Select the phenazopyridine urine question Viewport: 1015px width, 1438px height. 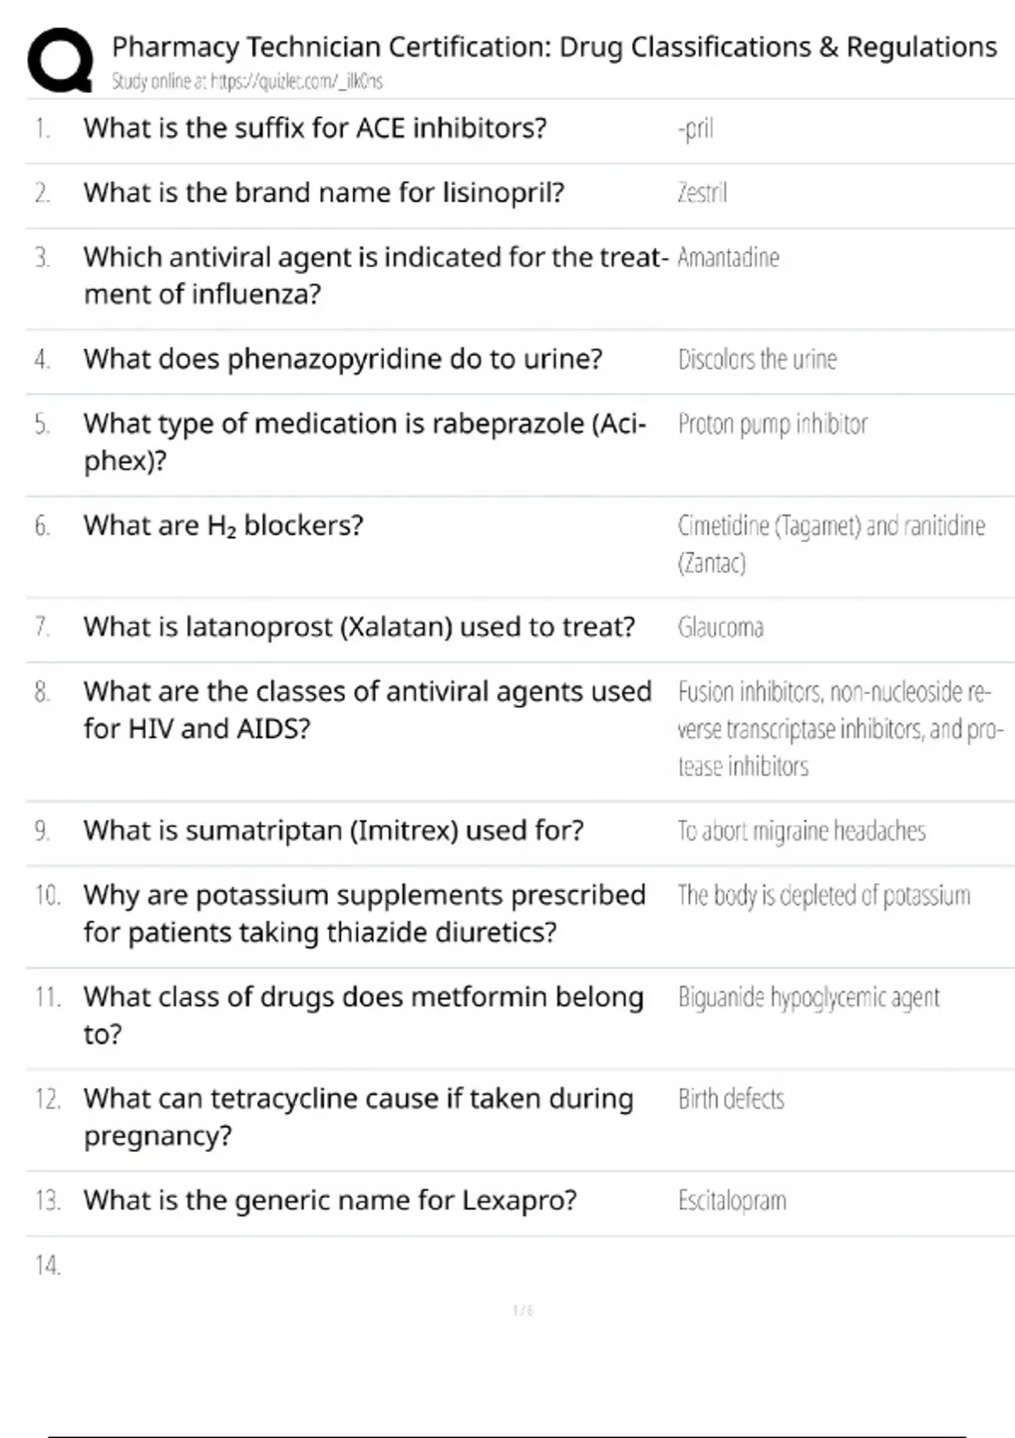pyautogui.click(x=343, y=359)
